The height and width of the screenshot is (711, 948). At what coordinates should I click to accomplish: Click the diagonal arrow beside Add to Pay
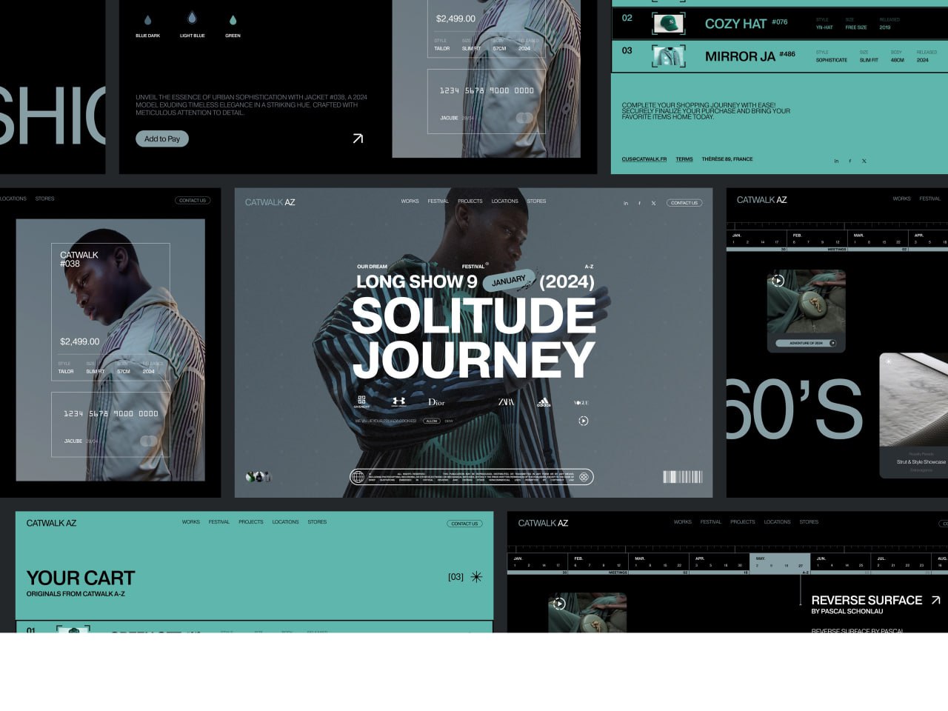coord(358,138)
